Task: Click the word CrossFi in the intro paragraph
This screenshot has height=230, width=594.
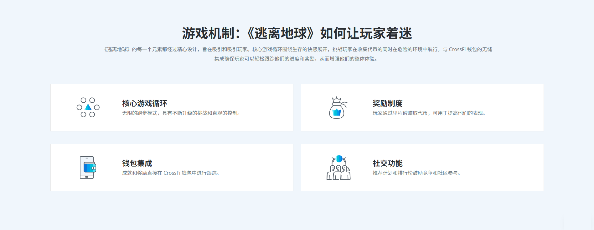Action: pos(457,49)
